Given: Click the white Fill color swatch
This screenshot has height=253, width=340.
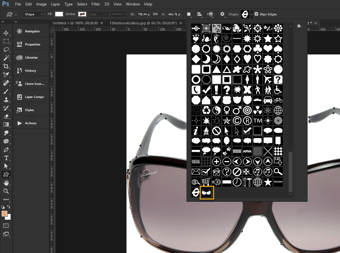Looking at the screenshot, I should 59,14.
